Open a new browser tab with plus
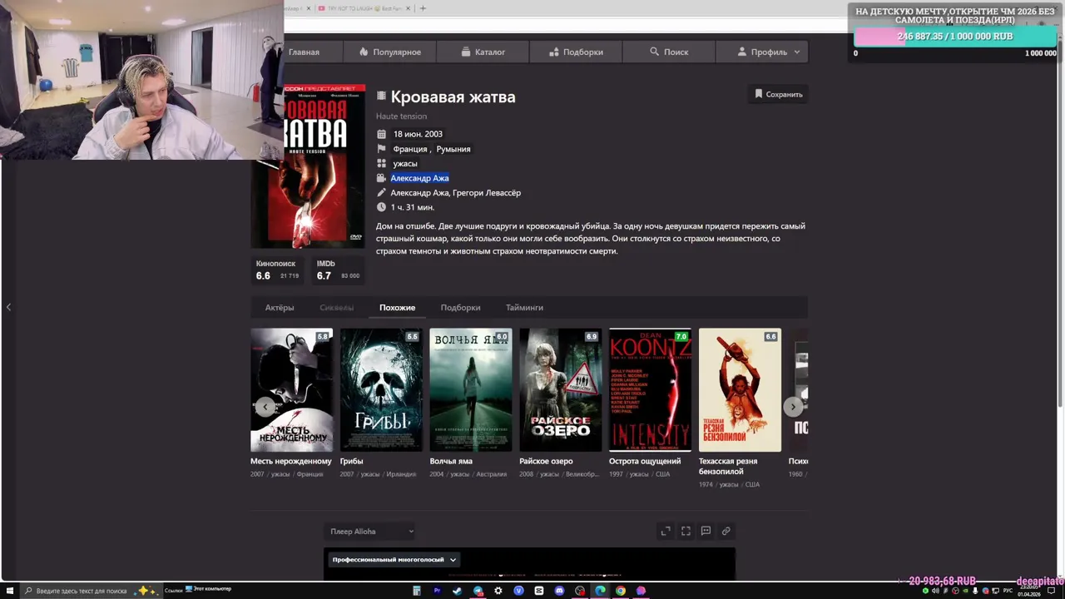This screenshot has height=599, width=1065. click(423, 8)
